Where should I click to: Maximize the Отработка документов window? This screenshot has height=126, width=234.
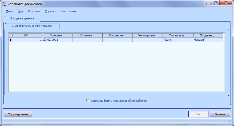coord(216,3)
